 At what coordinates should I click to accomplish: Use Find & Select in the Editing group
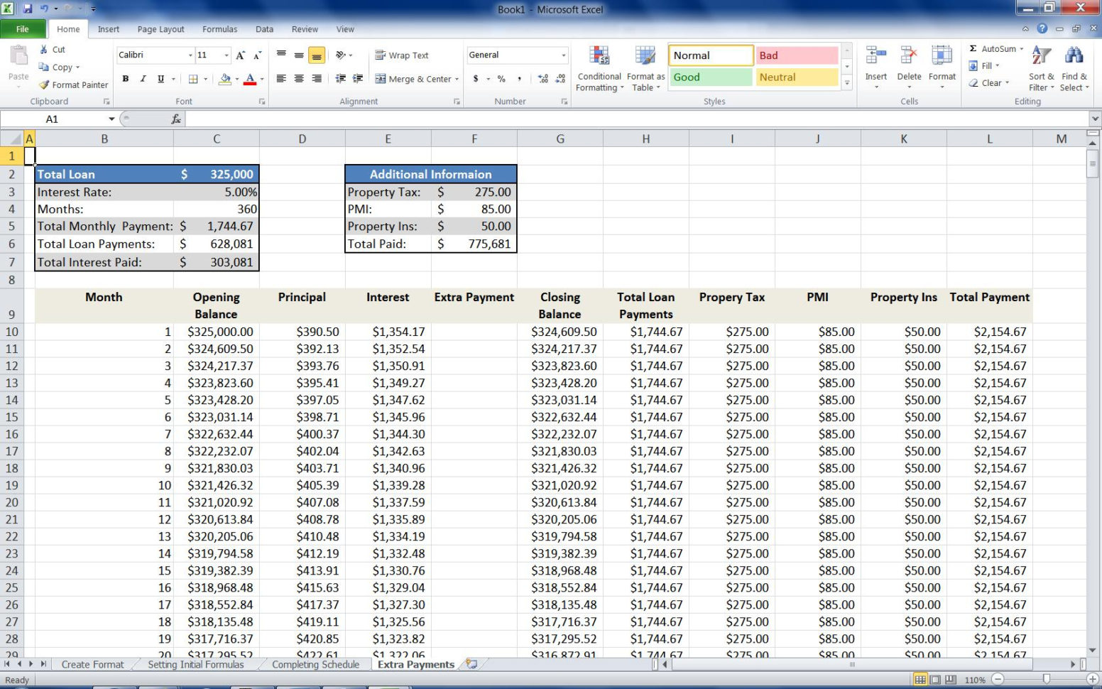point(1074,67)
